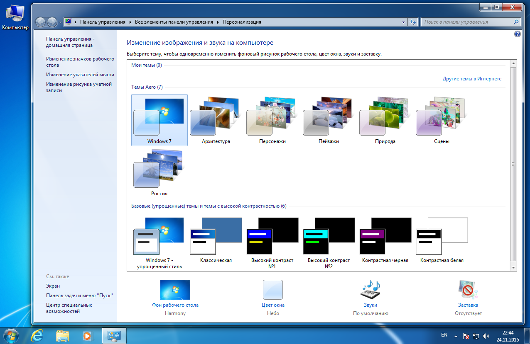Select the Windows 7 Aero theme

point(159,120)
